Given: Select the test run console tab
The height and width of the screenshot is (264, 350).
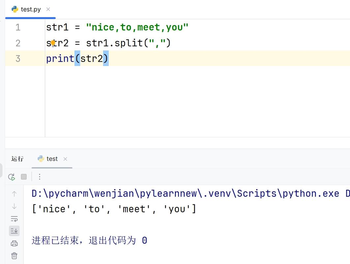Looking at the screenshot, I should 52,159.
